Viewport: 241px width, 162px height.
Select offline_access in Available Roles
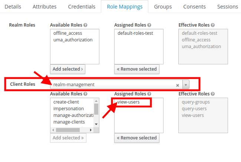pos(67,33)
